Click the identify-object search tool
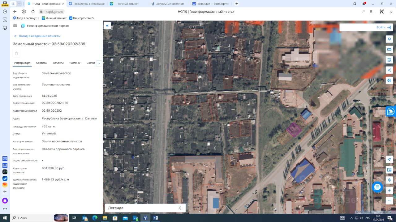 389,180
